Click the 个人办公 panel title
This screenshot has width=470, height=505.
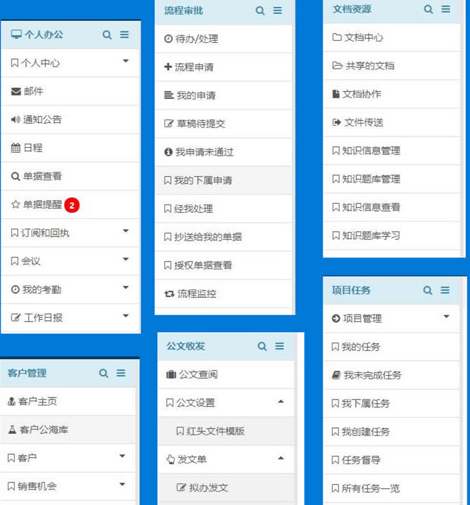coord(44,34)
